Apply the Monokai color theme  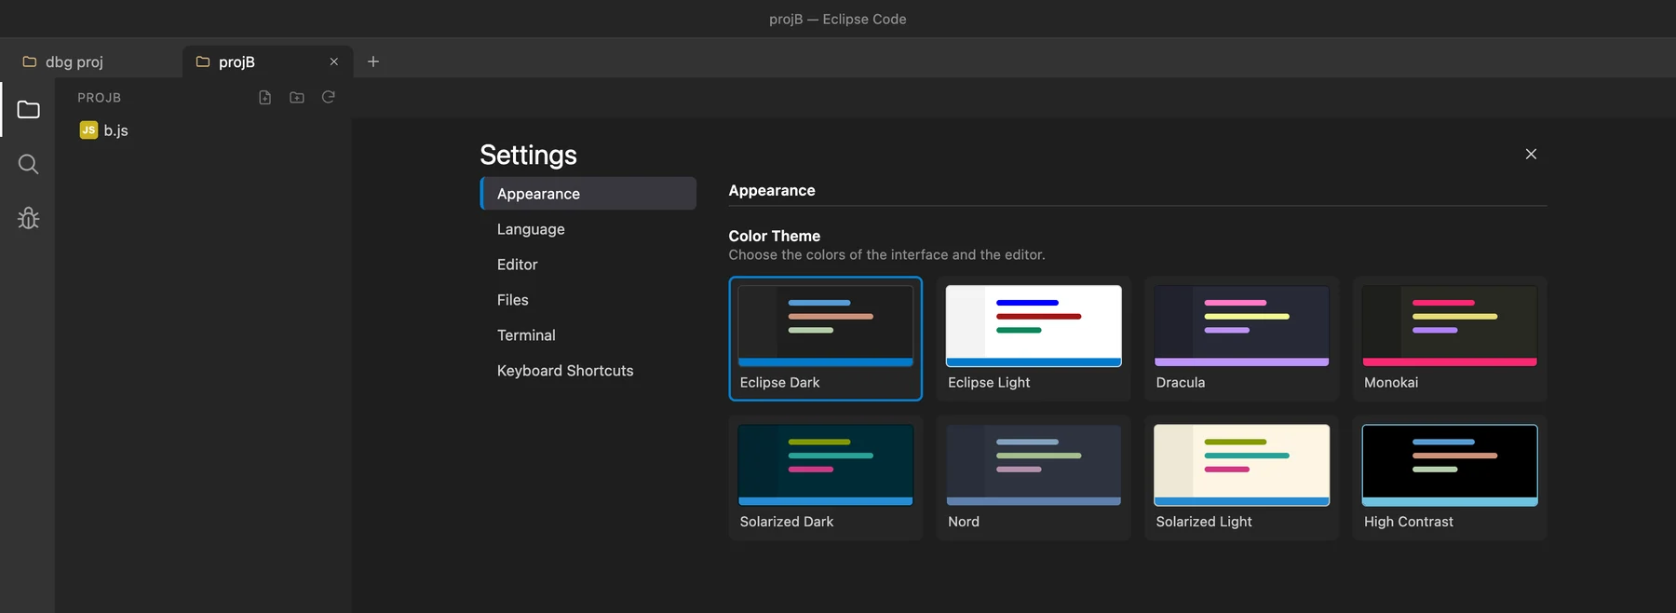(x=1450, y=338)
